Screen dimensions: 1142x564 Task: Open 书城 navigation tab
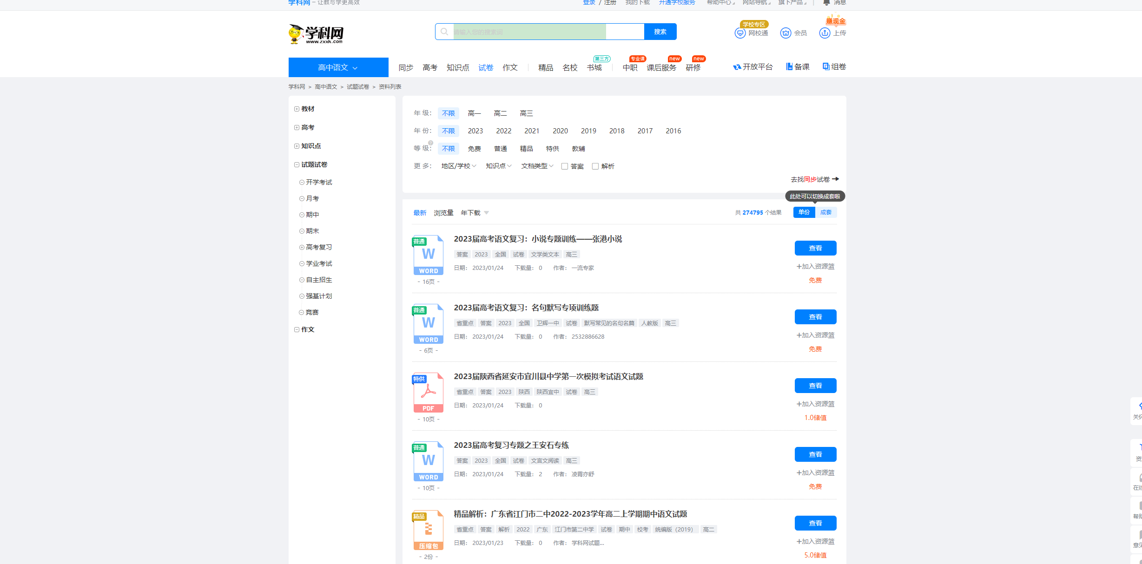click(594, 67)
